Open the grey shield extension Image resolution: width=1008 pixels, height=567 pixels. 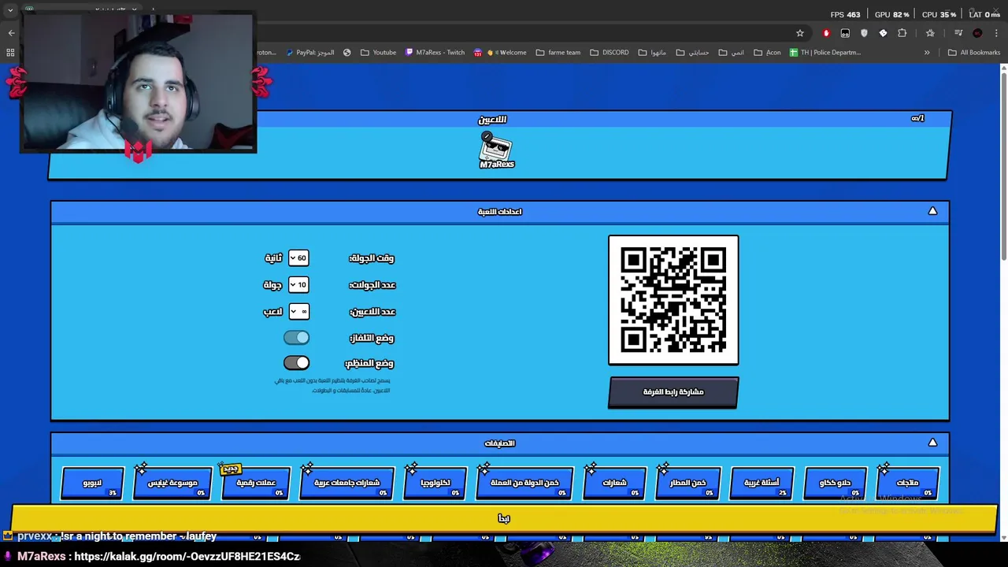(x=864, y=33)
